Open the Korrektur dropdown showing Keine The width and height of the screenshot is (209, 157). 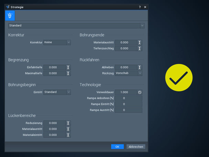tap(57, 42)
